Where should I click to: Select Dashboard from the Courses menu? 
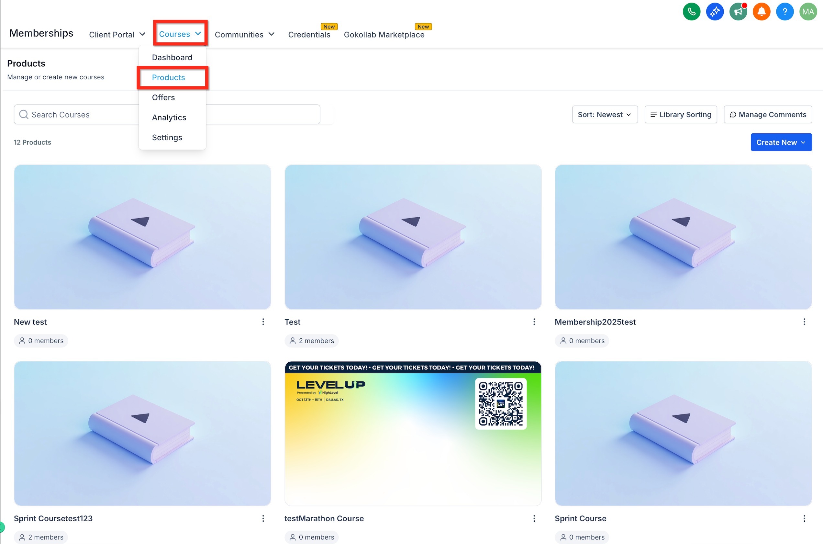click(x=172, y=57)
